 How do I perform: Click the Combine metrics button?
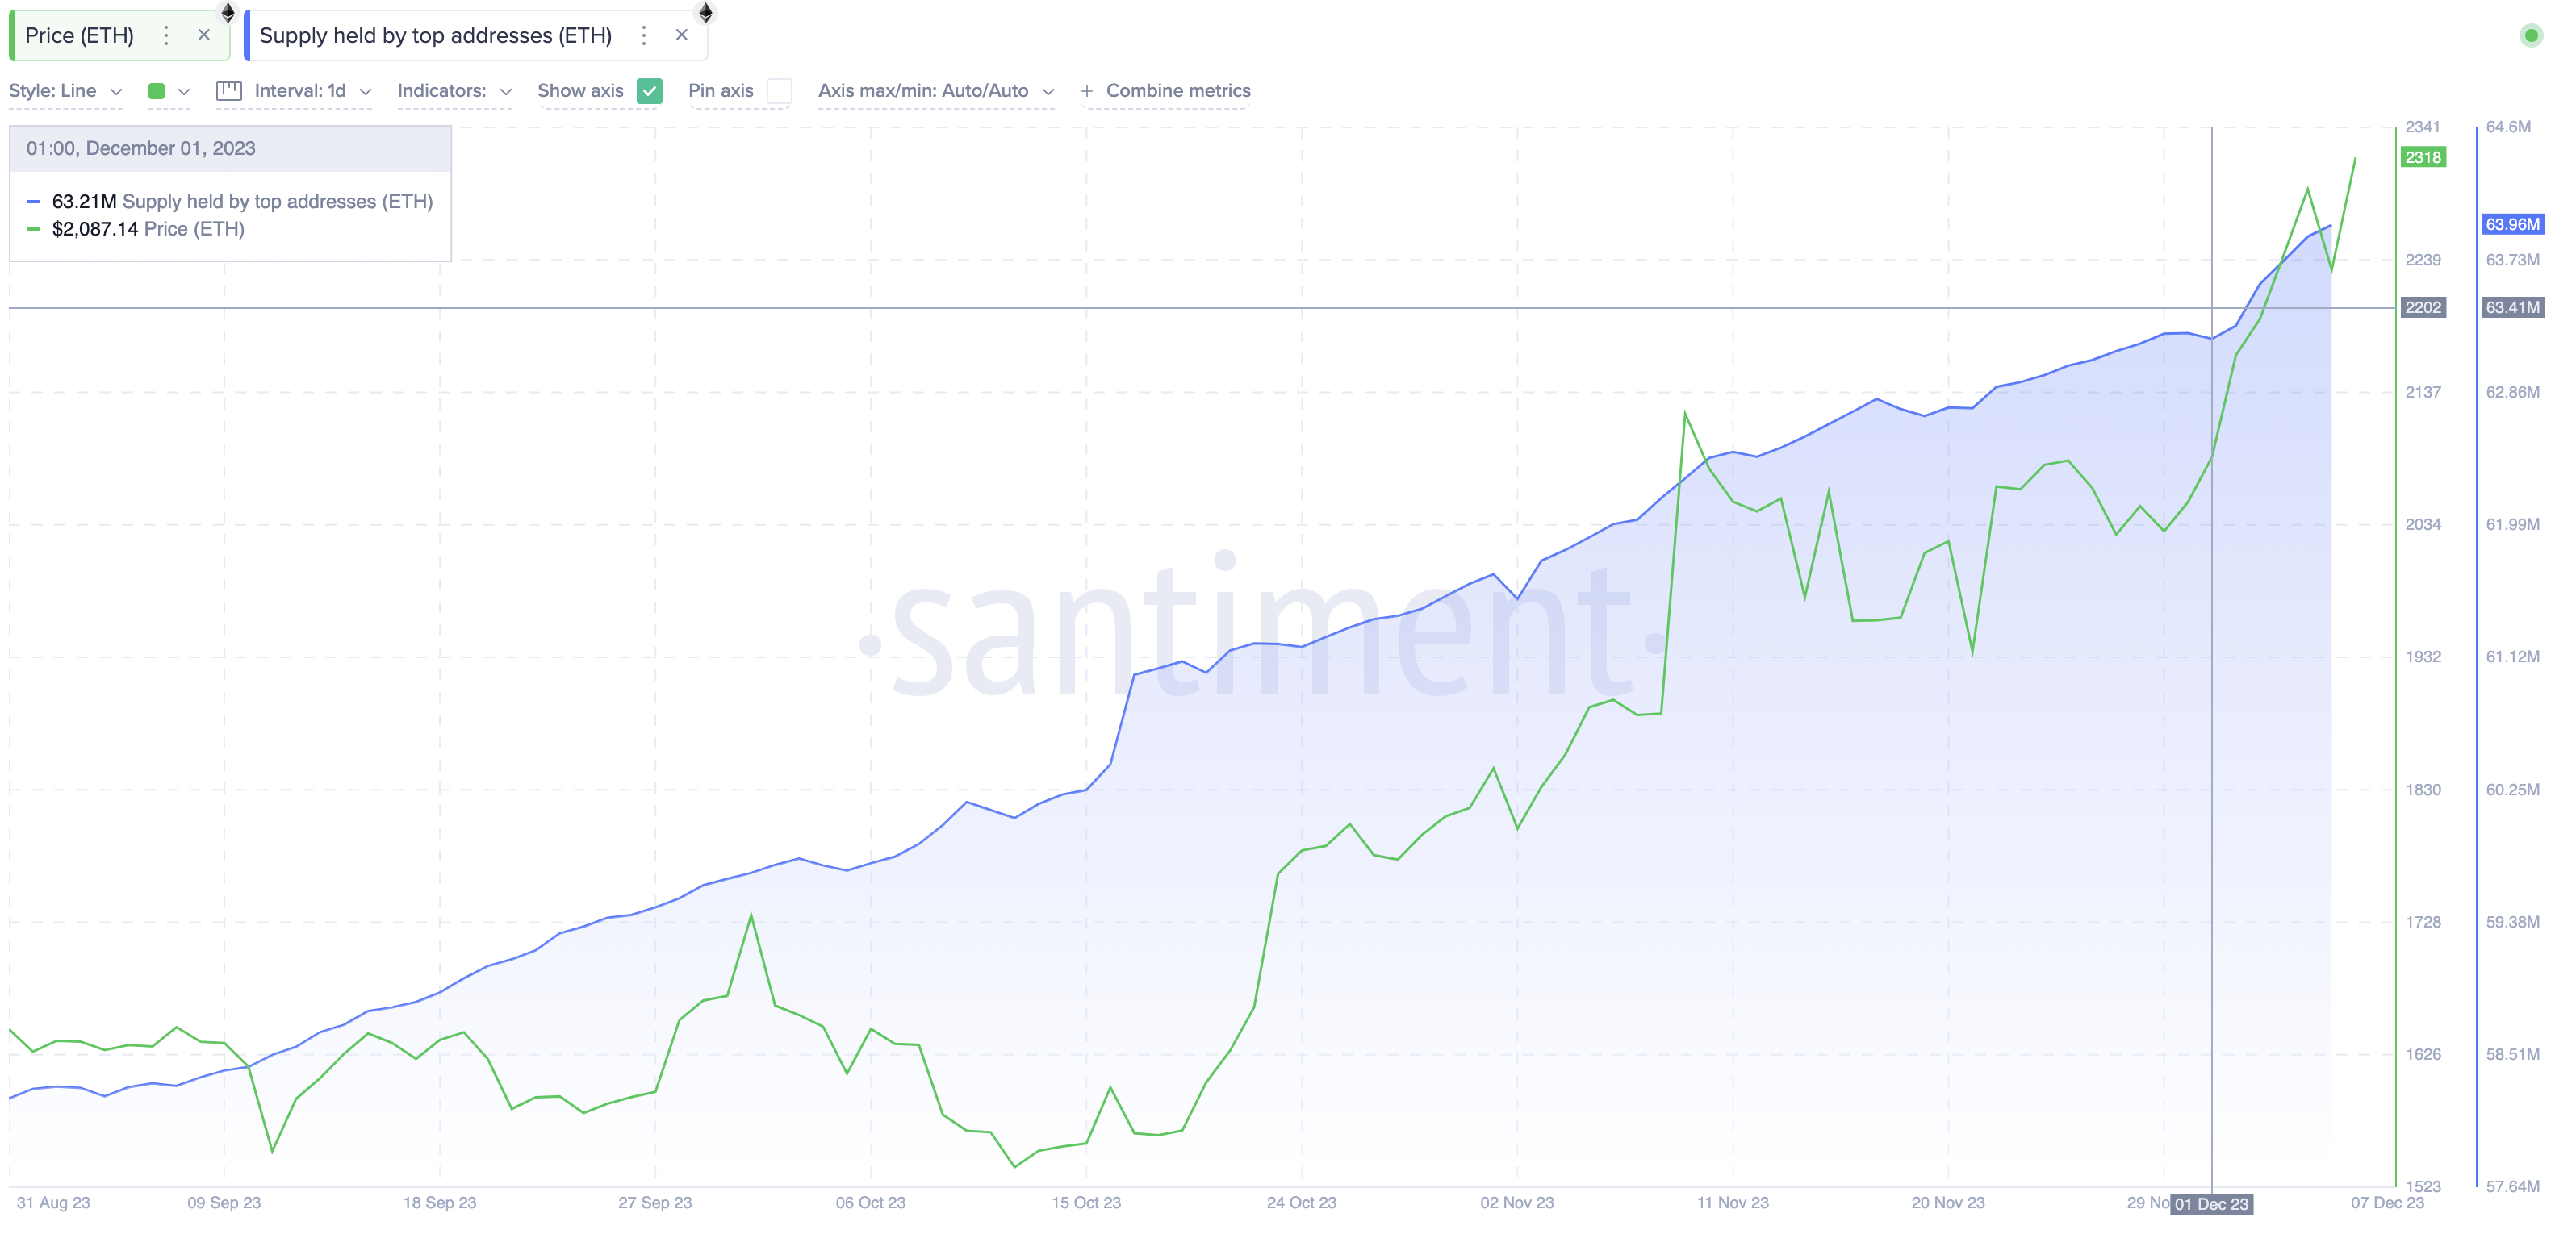tap(1178, 91)
